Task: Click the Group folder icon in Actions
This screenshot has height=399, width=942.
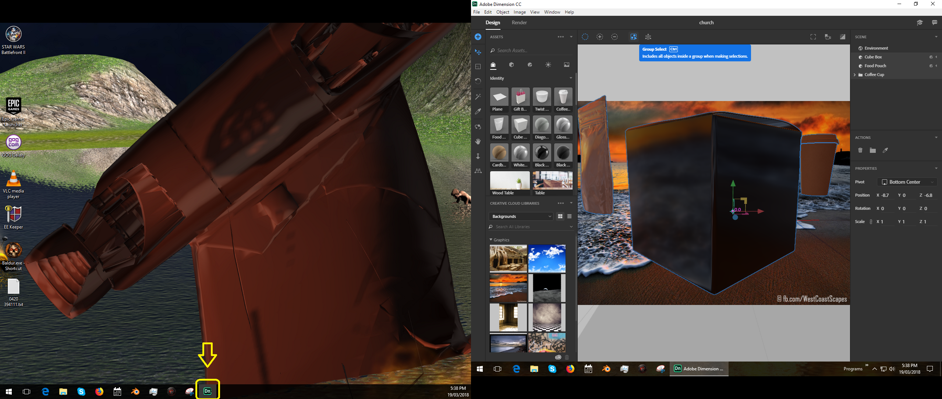Action: (873, 150)
